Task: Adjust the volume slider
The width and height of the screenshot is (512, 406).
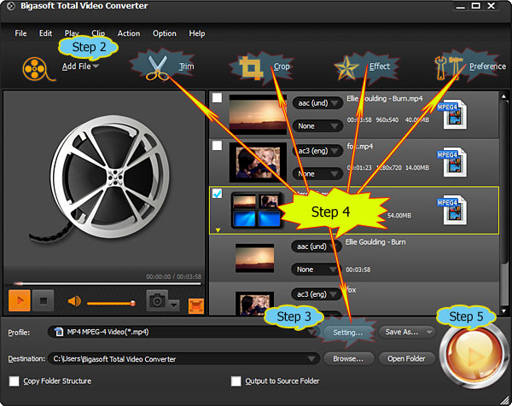Action: coord(111,304)
